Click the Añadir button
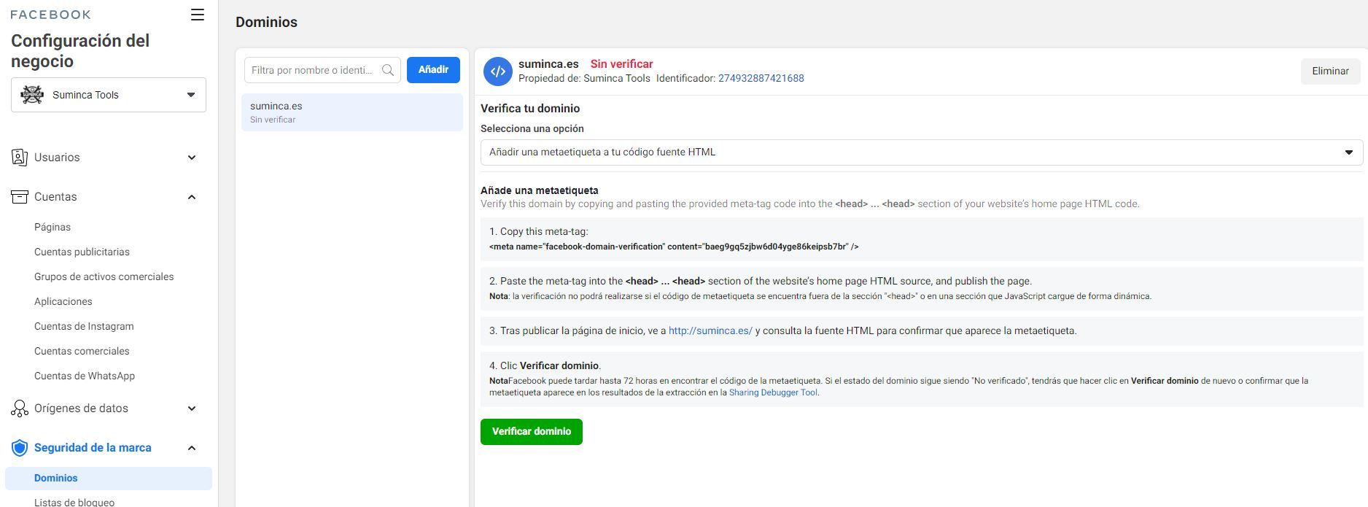Image resolution: width=1368 pixels, height=507 pixels. coord(433,70)
